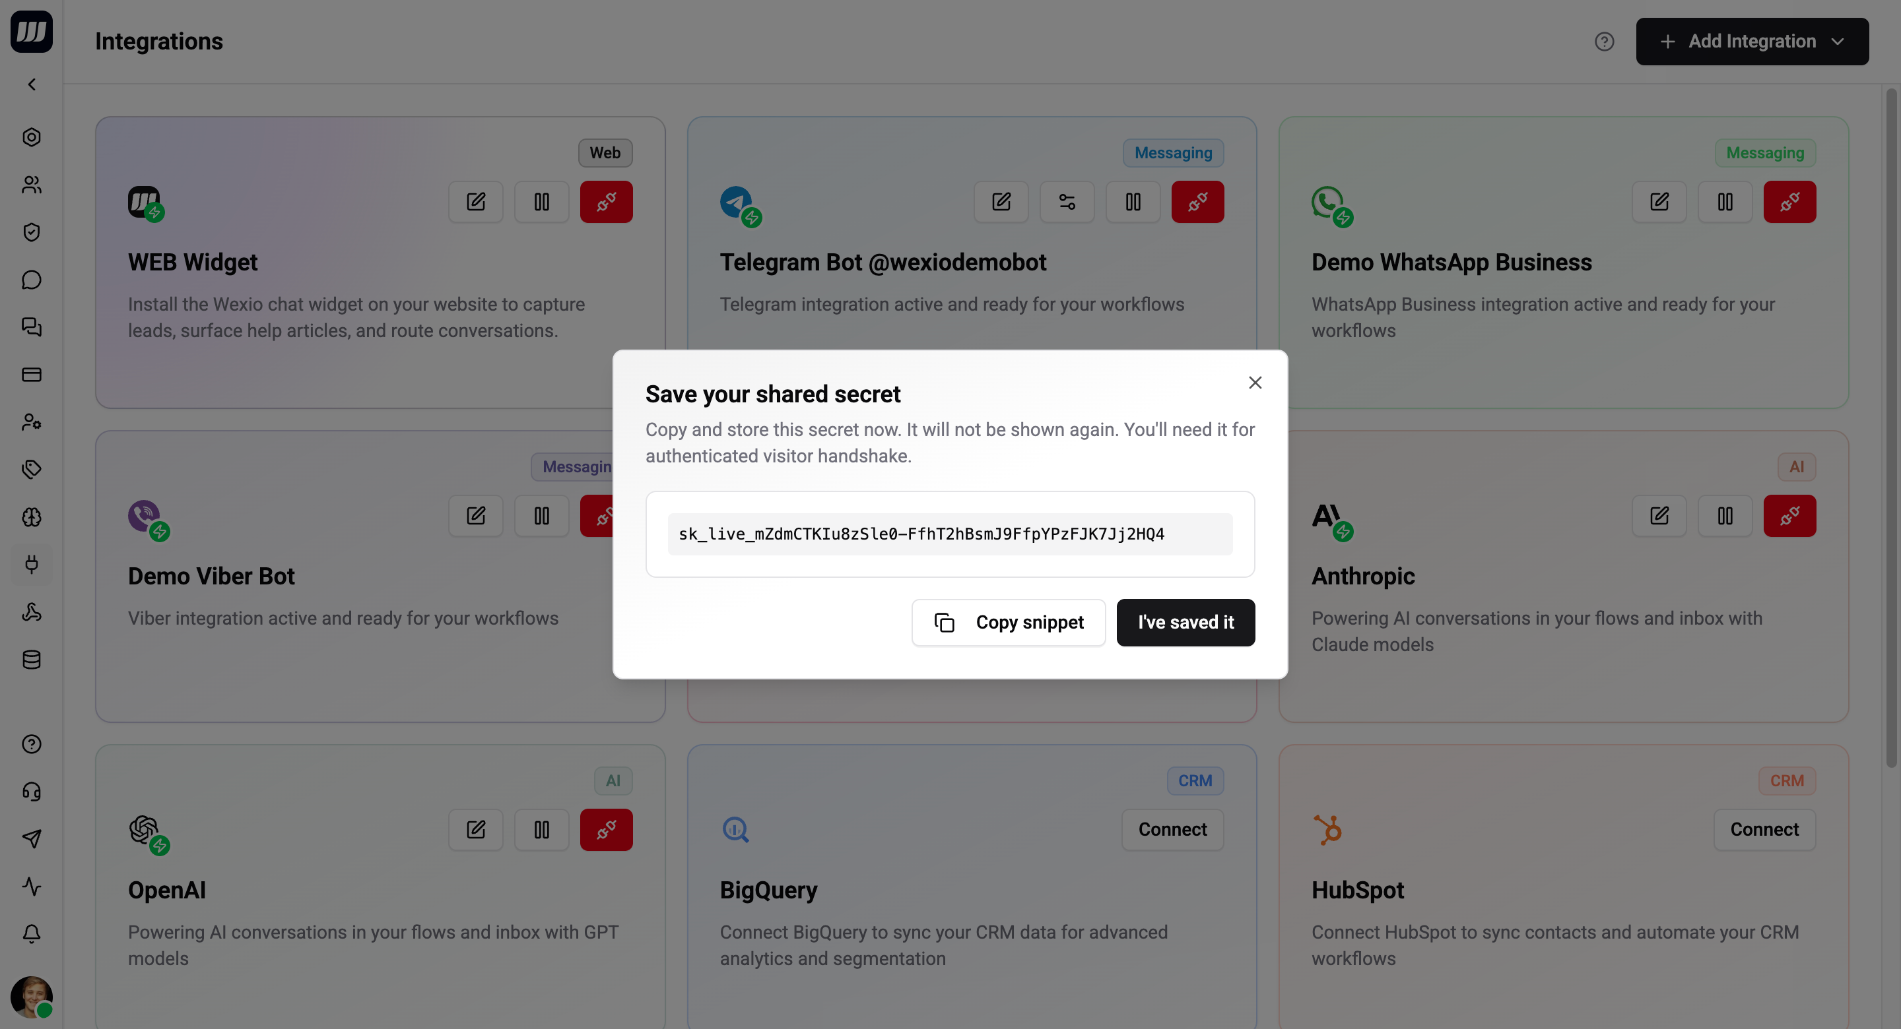Click the help question icon in header

[x=1605, y=42]
